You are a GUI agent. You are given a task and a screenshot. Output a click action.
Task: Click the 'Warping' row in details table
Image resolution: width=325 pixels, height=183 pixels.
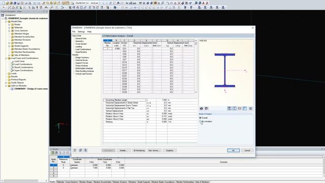(150, 122)
